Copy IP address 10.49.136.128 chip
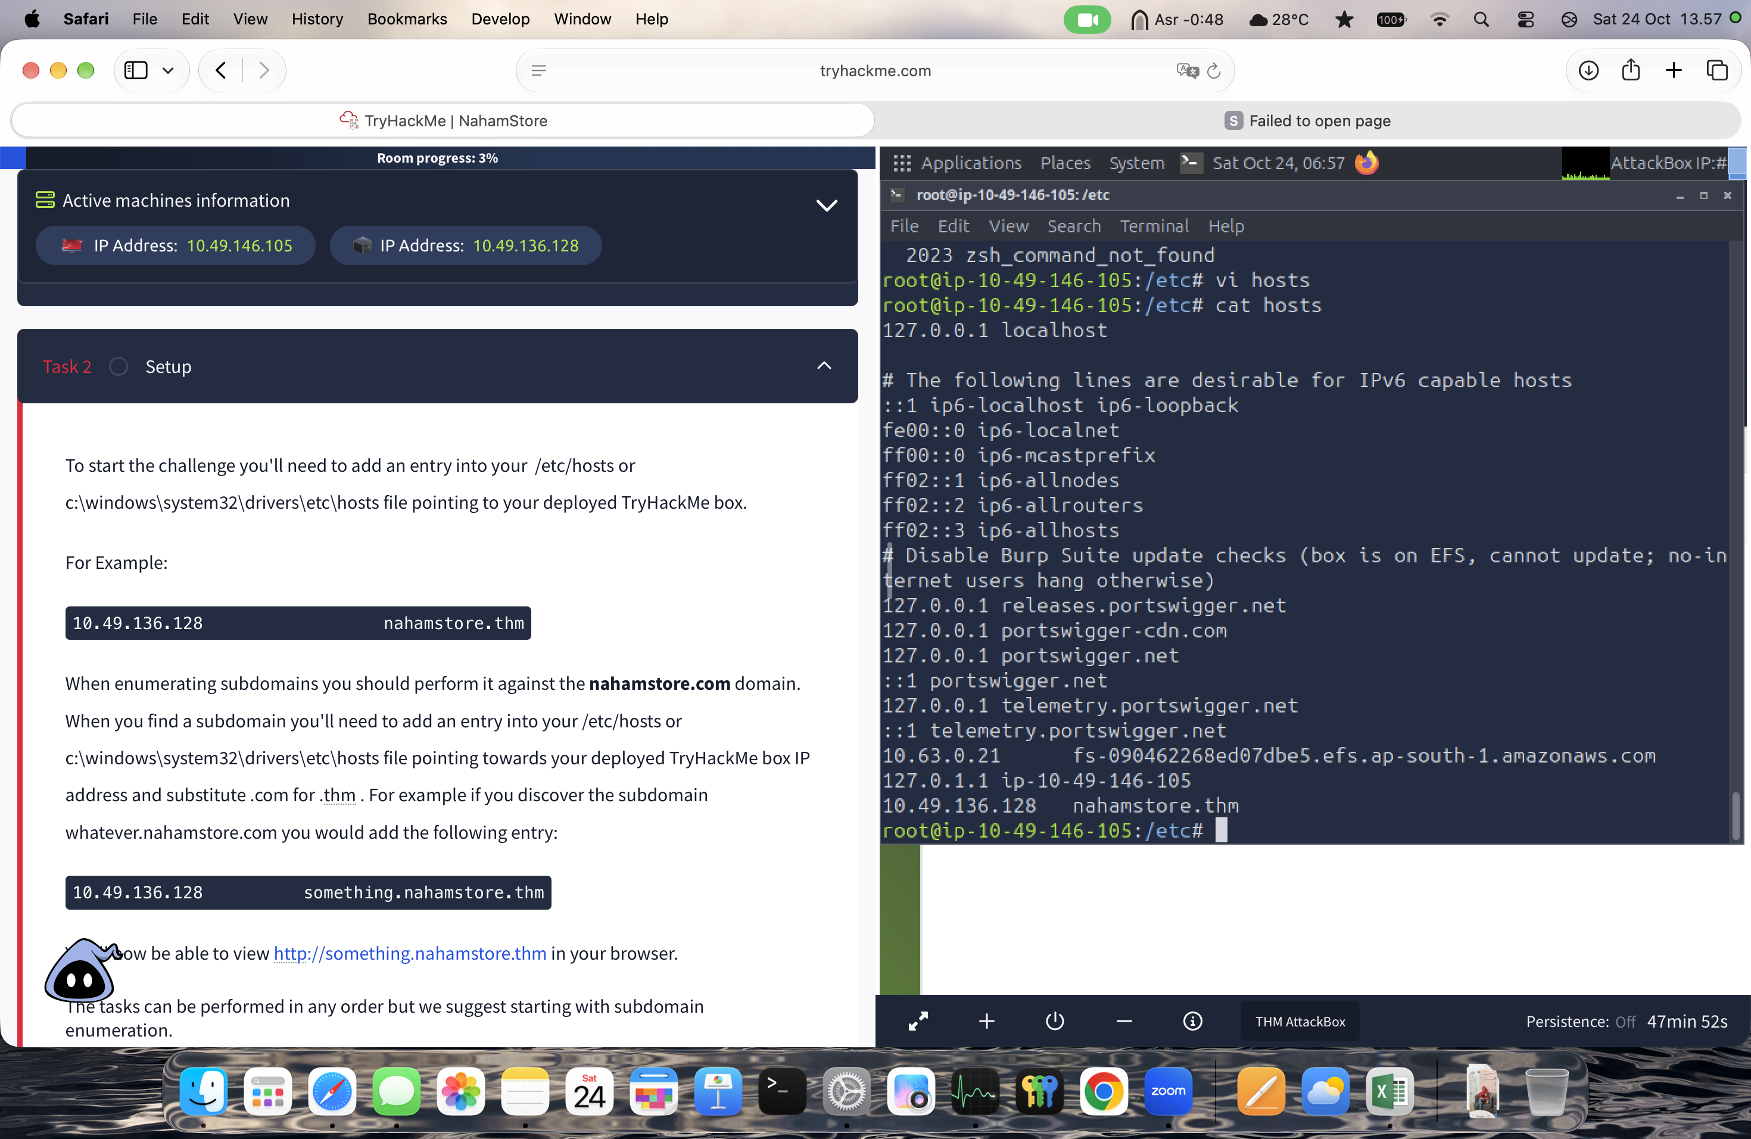 pyautogui.click(x=465, y=246)
